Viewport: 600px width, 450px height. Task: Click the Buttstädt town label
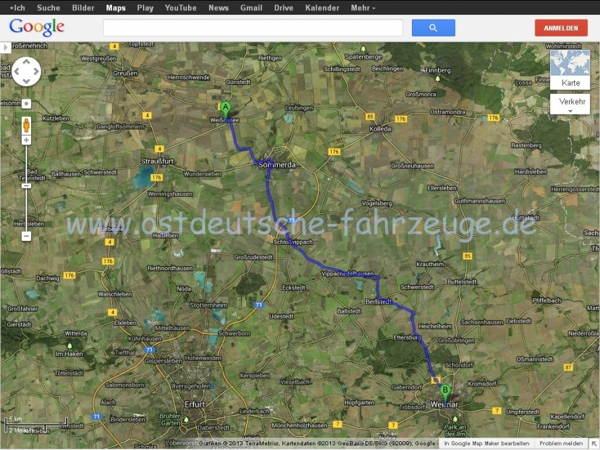[x=526, y=218]
